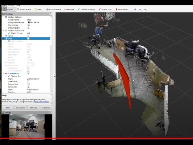Close the Image panel
Image resolution: width=193 pixels, height=145 pixels.
pos(51,112)
